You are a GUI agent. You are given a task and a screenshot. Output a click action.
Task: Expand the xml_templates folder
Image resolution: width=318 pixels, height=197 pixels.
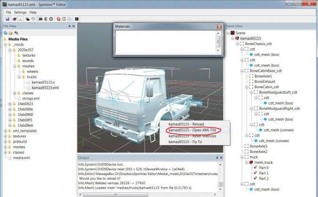click(5, 130)
